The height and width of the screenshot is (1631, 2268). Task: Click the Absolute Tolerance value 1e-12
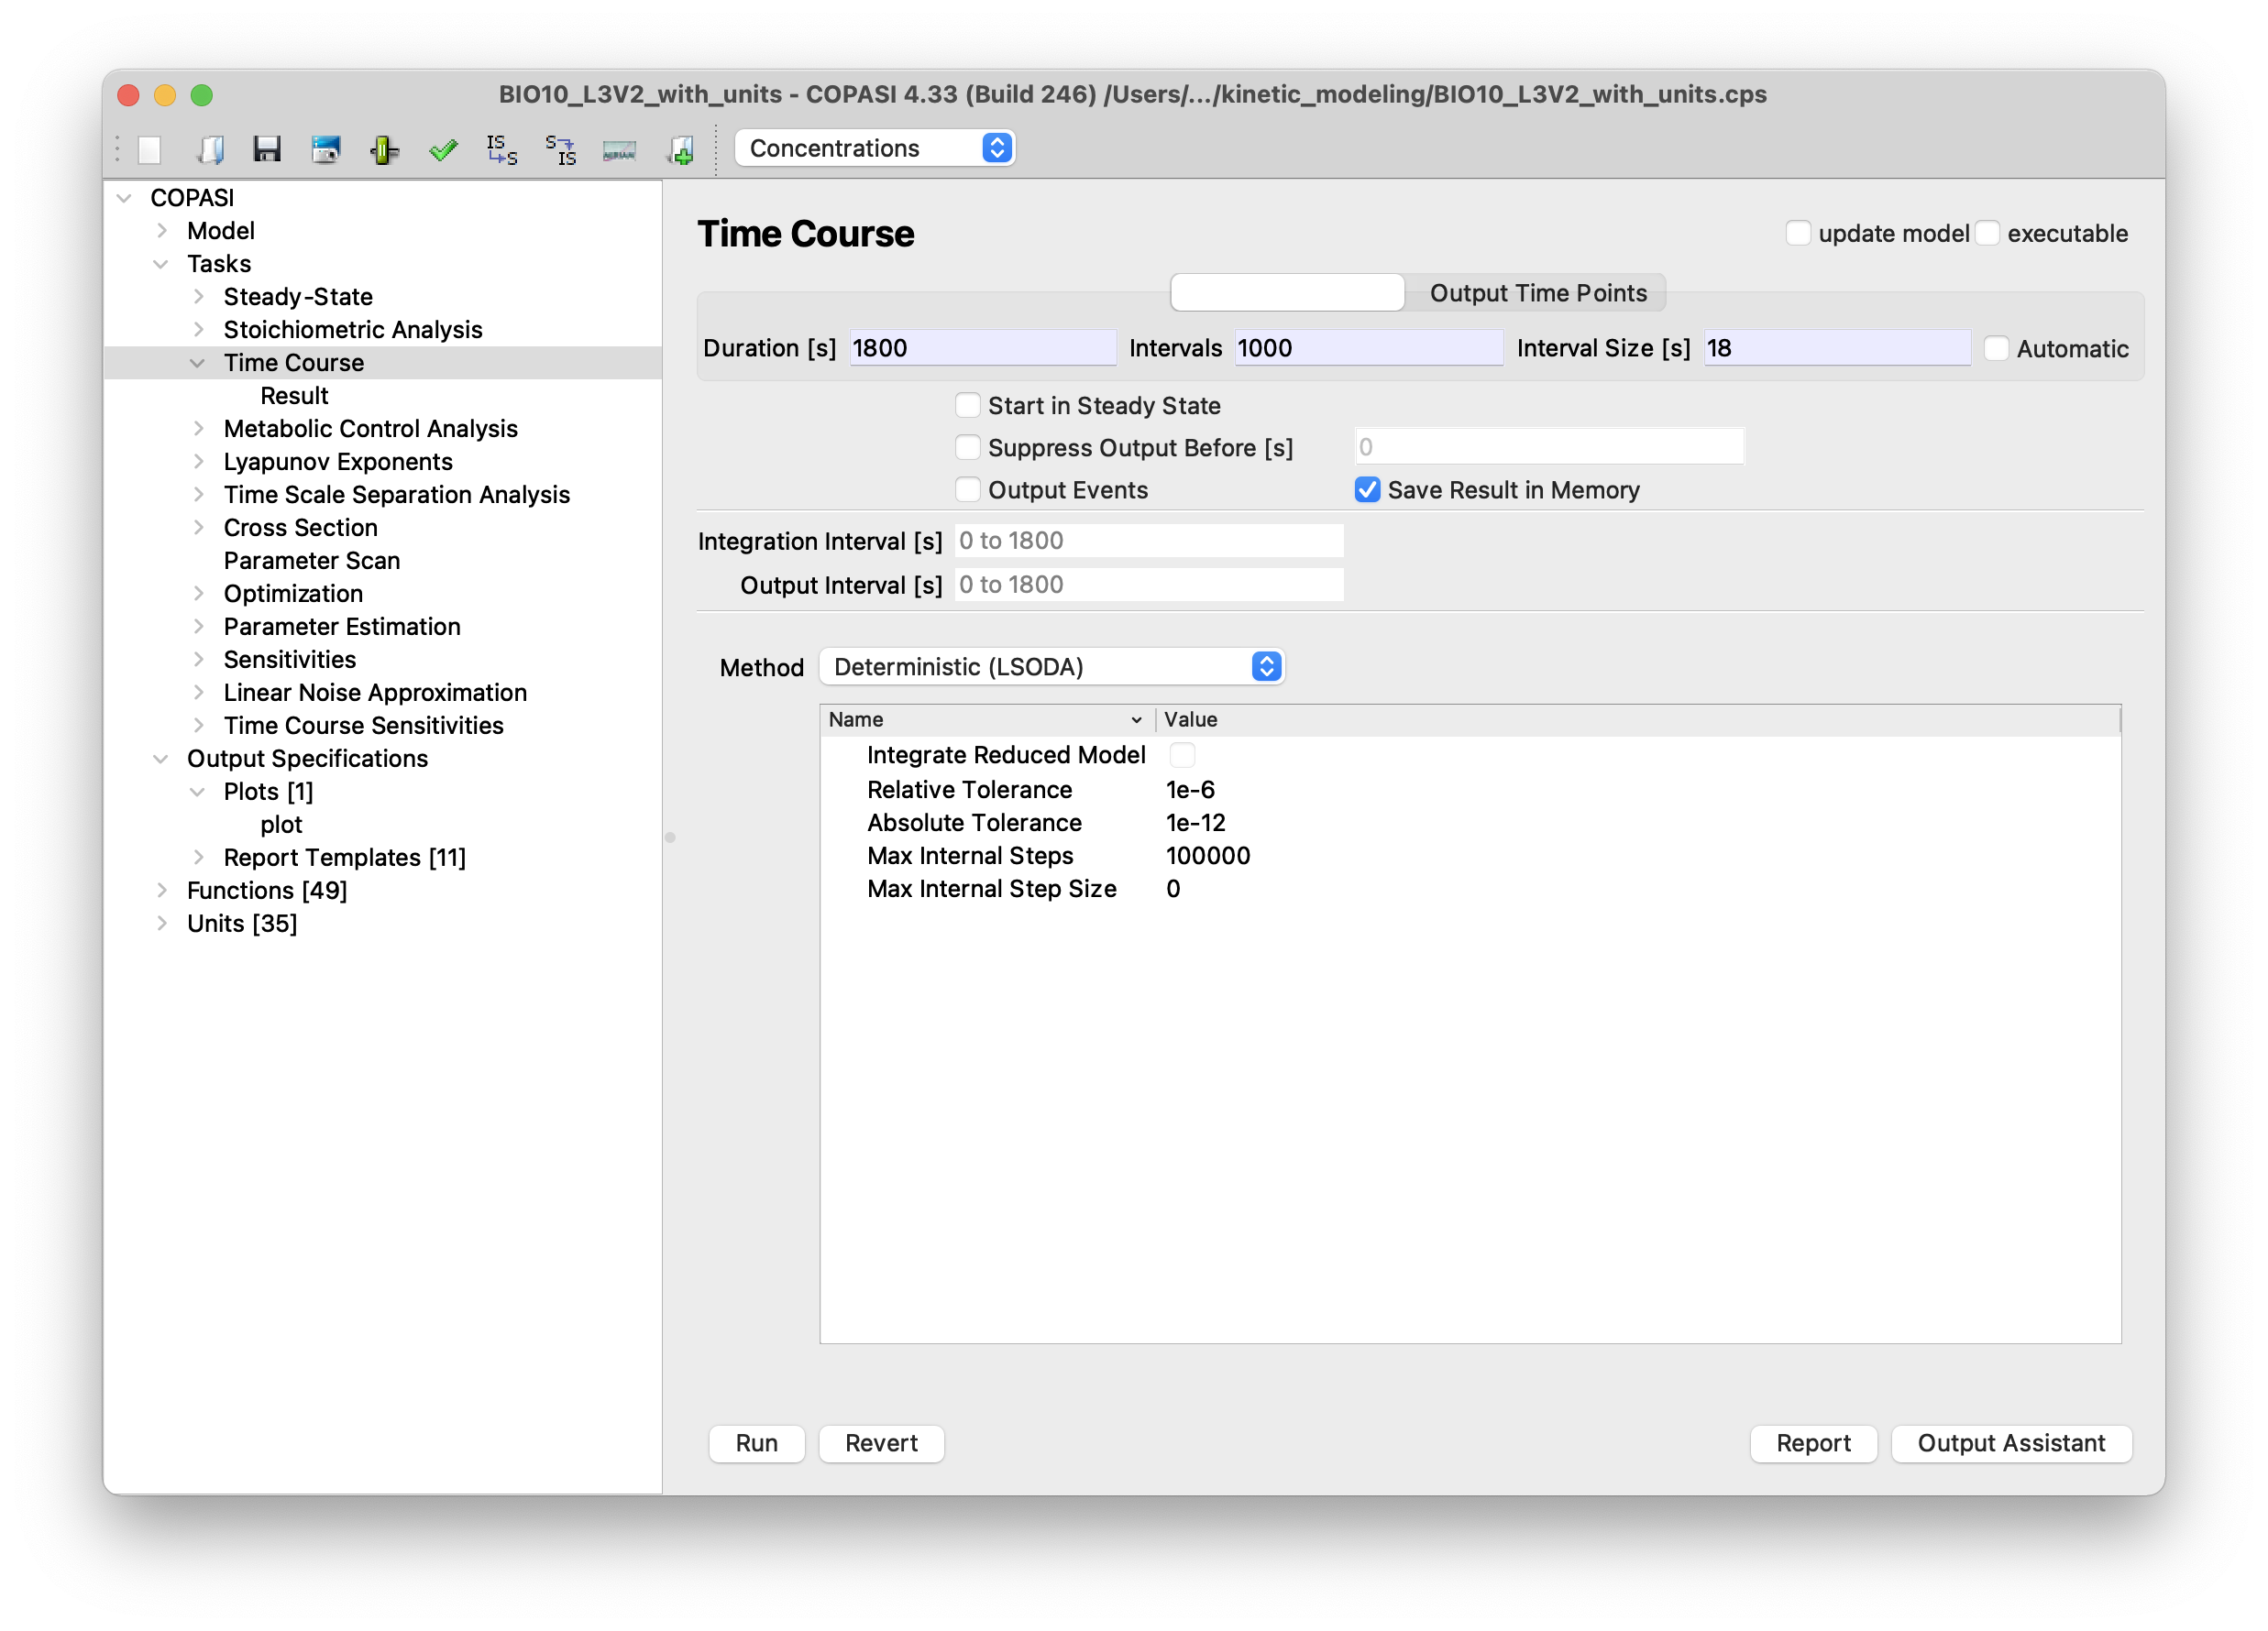1196,823
